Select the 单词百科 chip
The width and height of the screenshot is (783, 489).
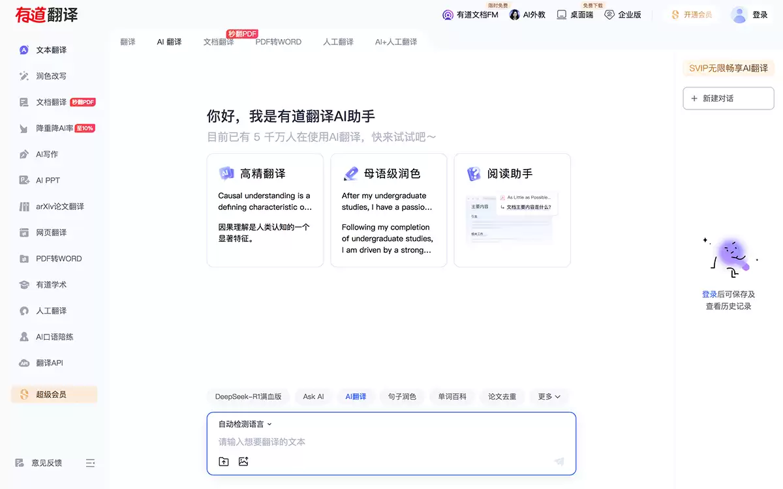[452, 396]
